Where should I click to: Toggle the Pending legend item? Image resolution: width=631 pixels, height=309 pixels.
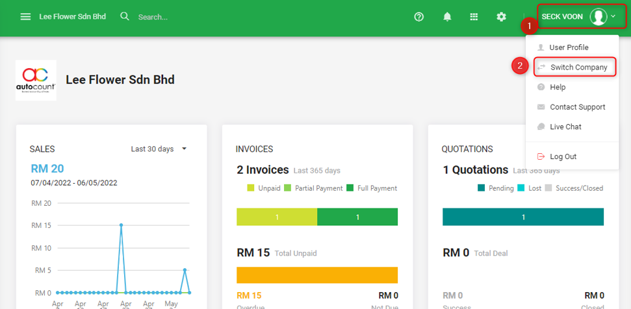click(496, 188)
